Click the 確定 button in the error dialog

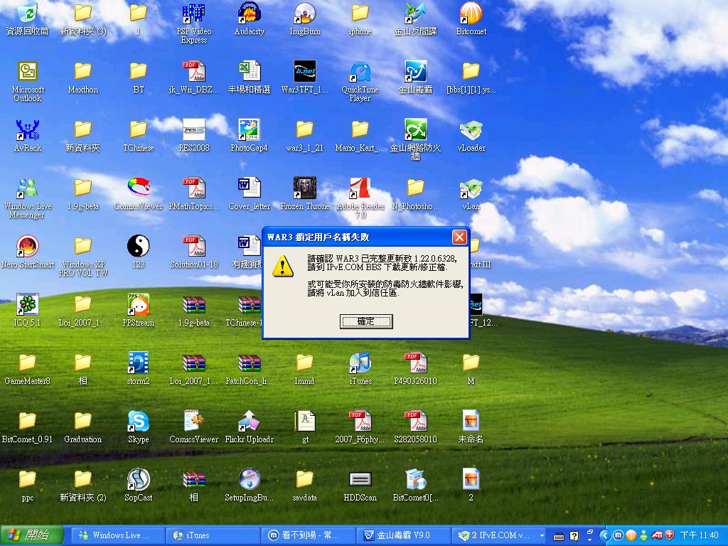(x=365, y=321)
